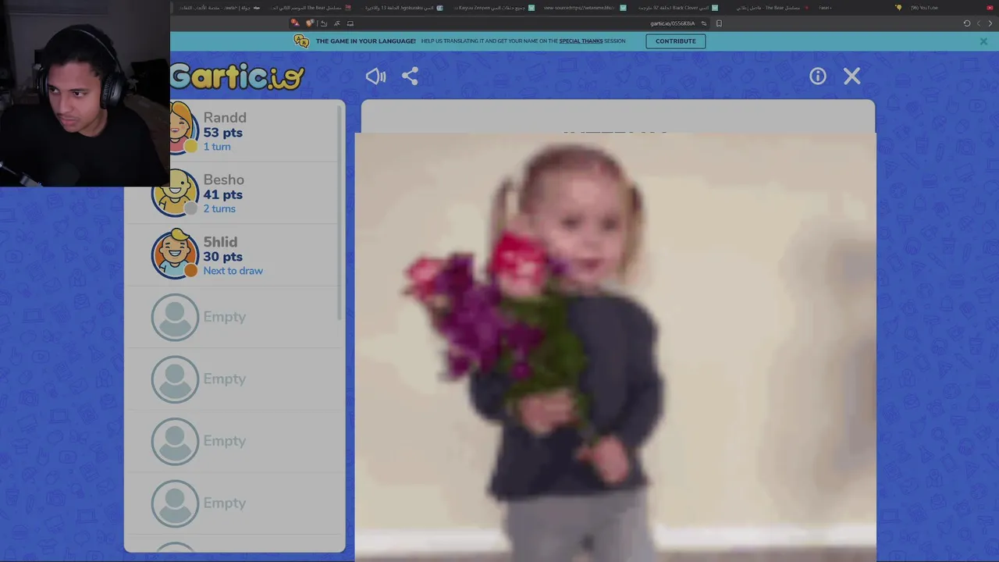Viewport: 999px width, 562px height.
Task: Reload the page in the browser
Action: (x=966, y=23)
